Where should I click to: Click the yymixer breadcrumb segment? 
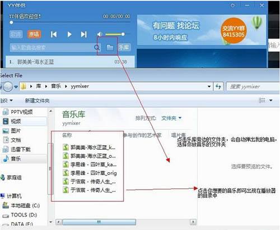pos(80,86)
